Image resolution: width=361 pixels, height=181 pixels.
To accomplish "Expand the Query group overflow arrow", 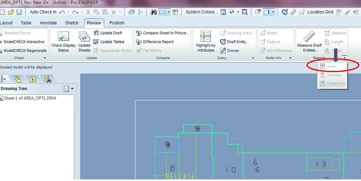I will [253, 58].
